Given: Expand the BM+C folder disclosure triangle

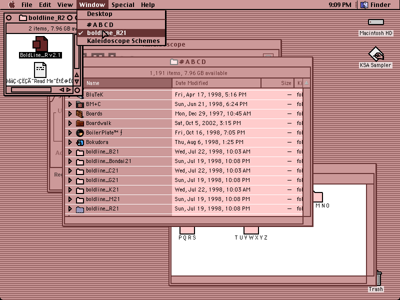Looking at the screenshot, I should [70, 104].
